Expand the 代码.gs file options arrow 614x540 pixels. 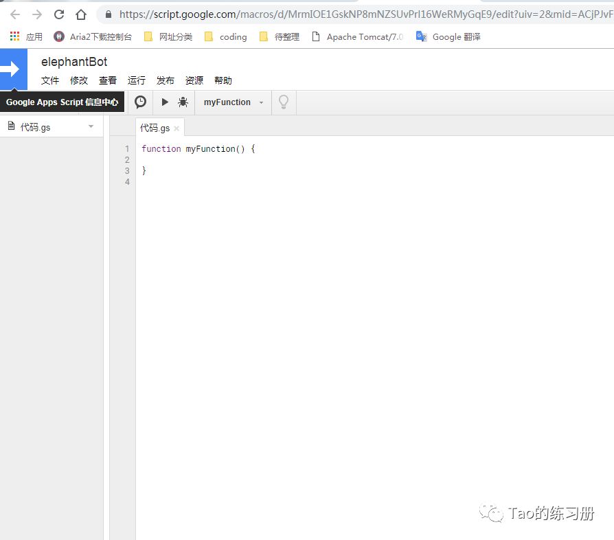point(91,126)
